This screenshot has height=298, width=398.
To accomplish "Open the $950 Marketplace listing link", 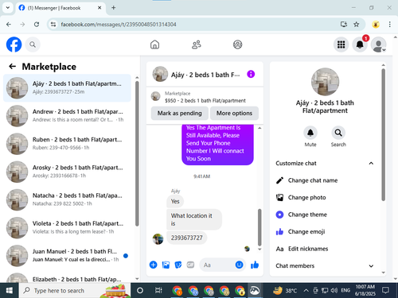I will (205, 97).
